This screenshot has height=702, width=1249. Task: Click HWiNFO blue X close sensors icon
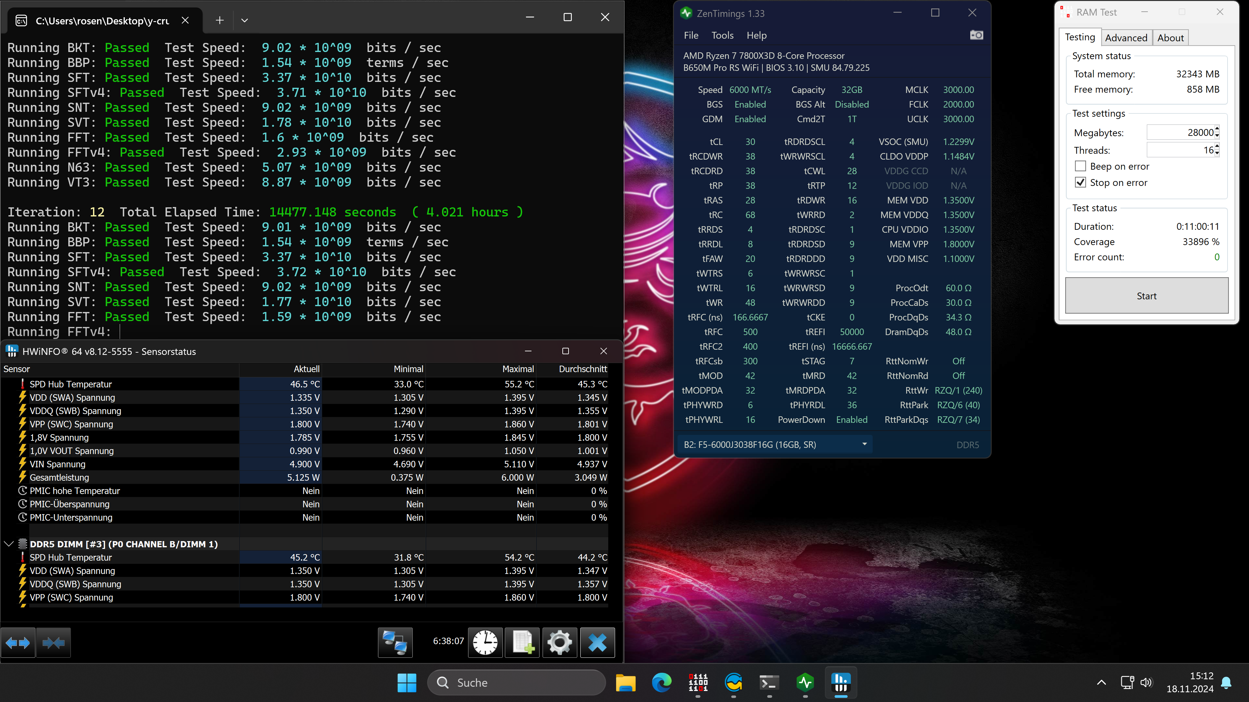coord(598,643)
